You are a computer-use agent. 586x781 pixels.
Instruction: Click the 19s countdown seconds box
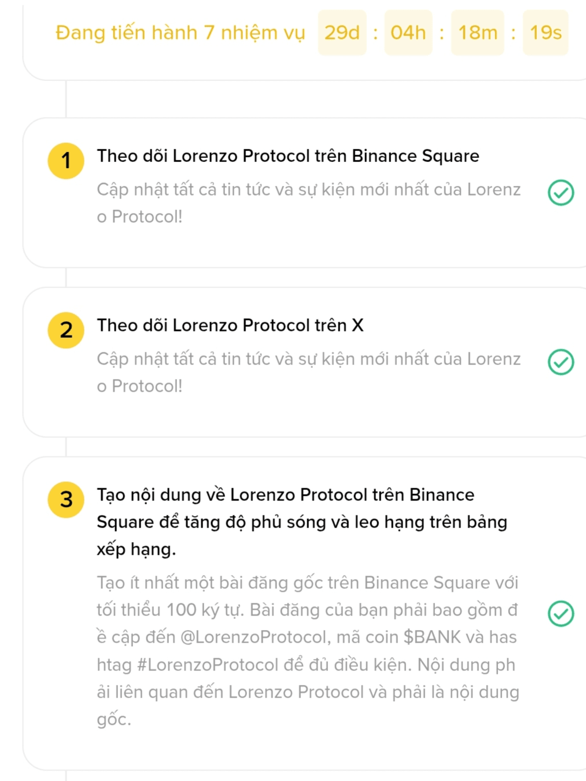point(546,32)
